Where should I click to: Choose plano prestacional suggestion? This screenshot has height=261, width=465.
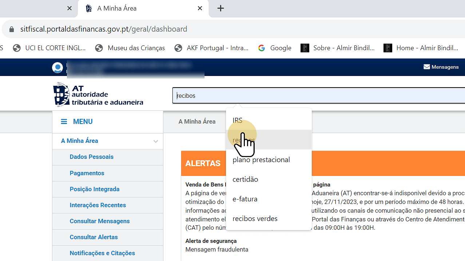261,160
